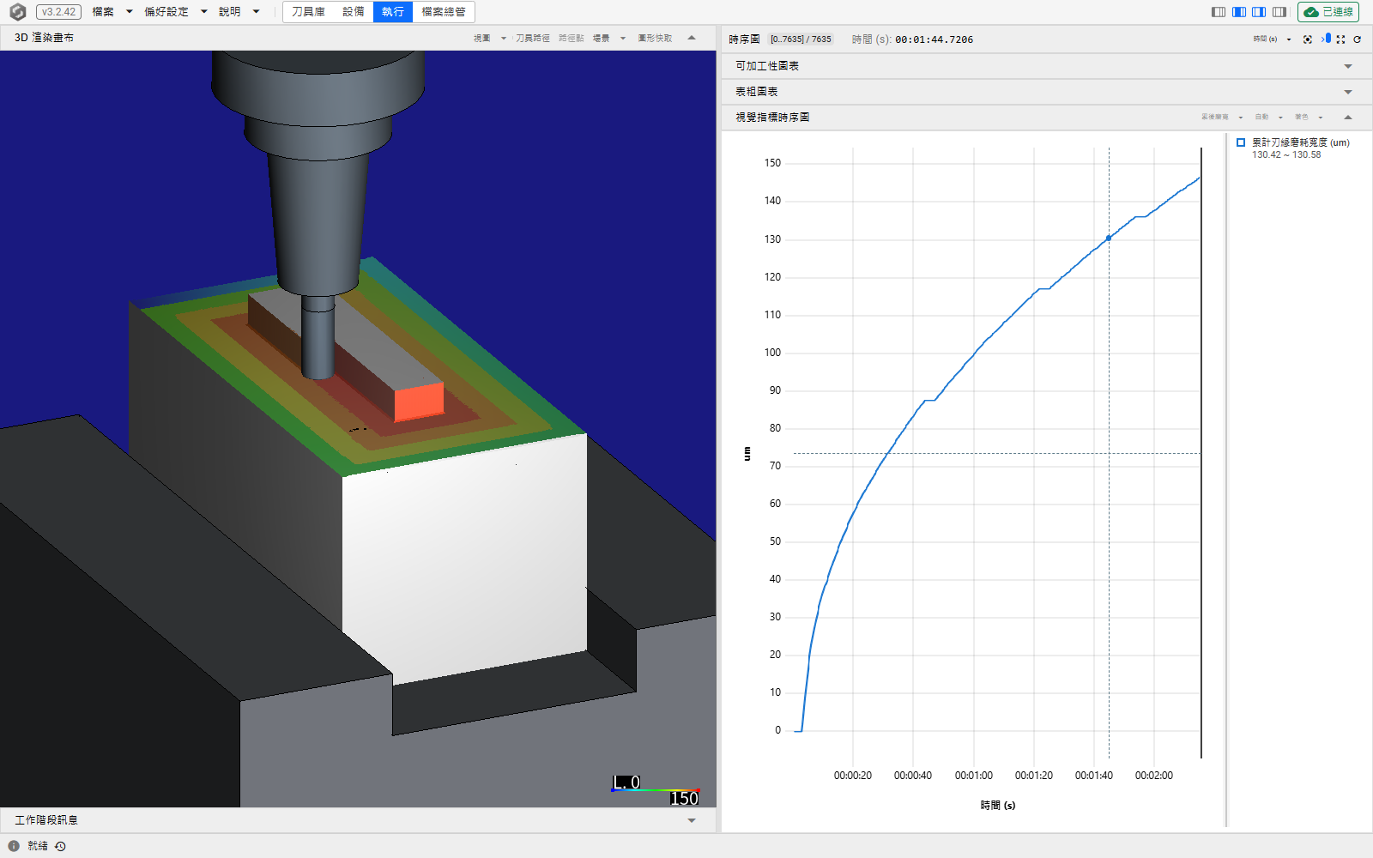Toggle the 累計刃緣磨耗寬度 series checkbox
This screenshot has width=1373, height=858.
coord(1241,142)
